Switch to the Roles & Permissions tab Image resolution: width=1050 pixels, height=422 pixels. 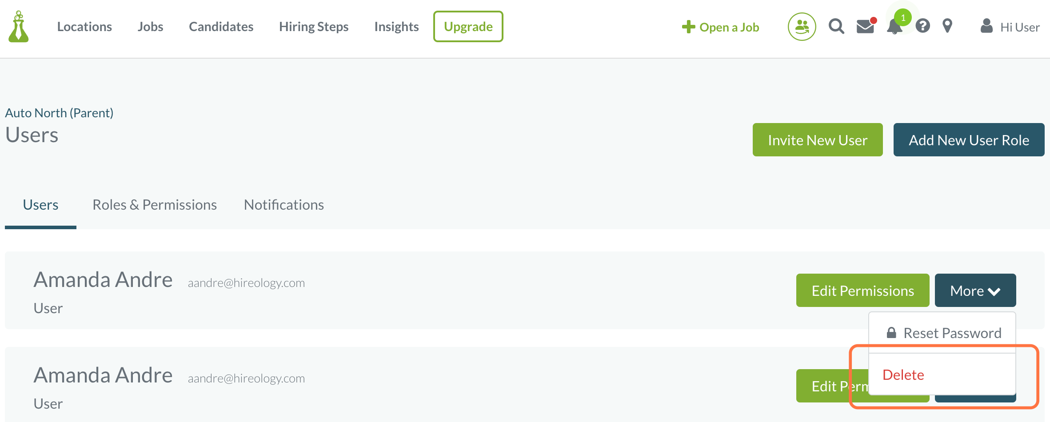(x=155, y=205)
